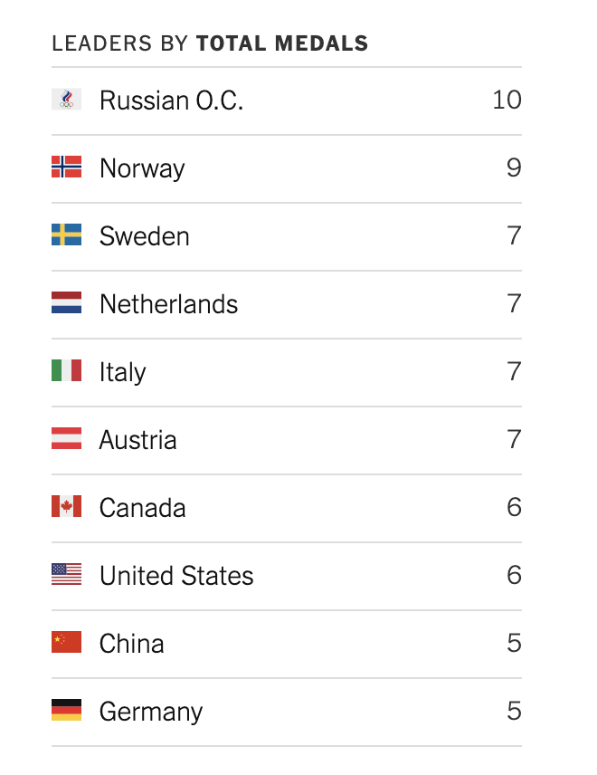Click Norway's medal count of 9

514,167
